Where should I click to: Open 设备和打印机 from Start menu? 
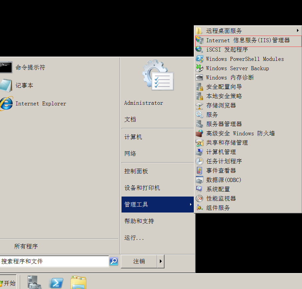point(142,188)
